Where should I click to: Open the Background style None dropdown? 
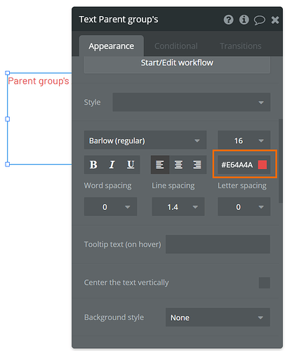click(x=218, y=317)
